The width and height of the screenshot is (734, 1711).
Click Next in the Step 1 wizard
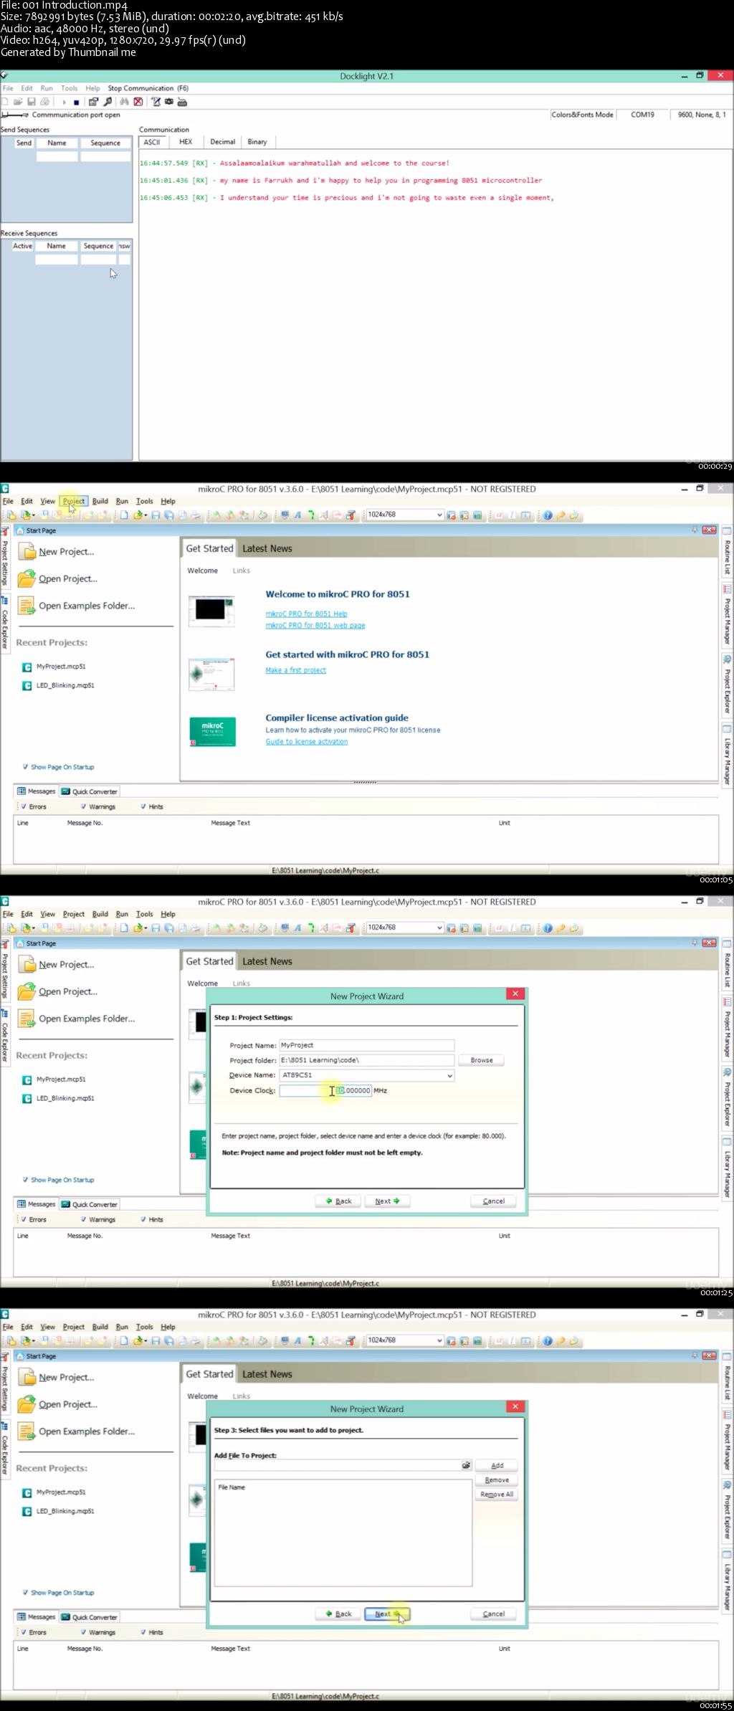pyautogui.click(x=387, y=1201)
